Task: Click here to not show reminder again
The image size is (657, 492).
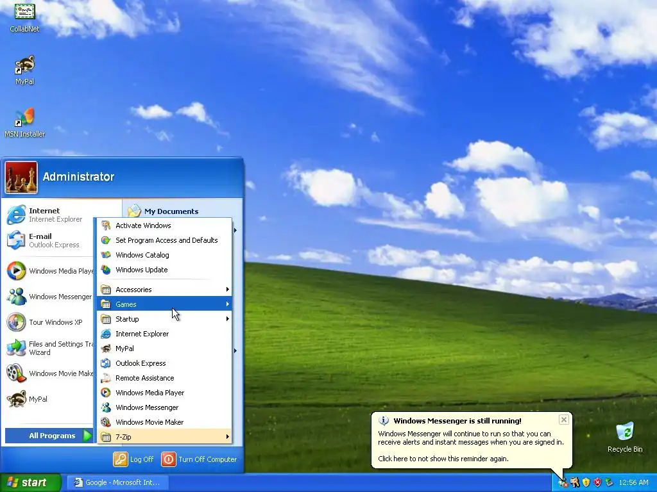Action: click(443, 459)
